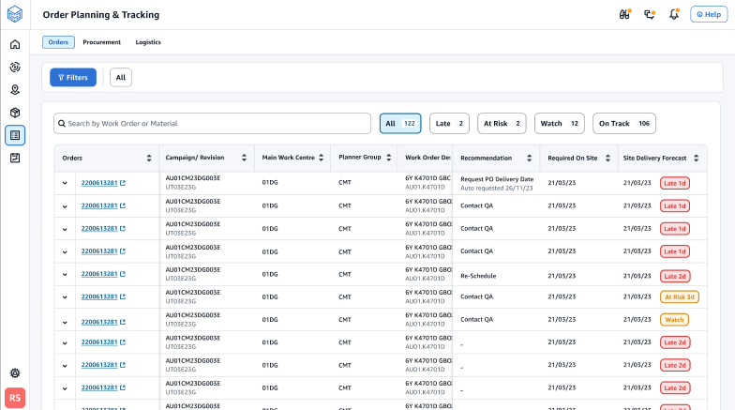Expand the first order row chevron
The image size is (735, 410).
click(65, 183)
